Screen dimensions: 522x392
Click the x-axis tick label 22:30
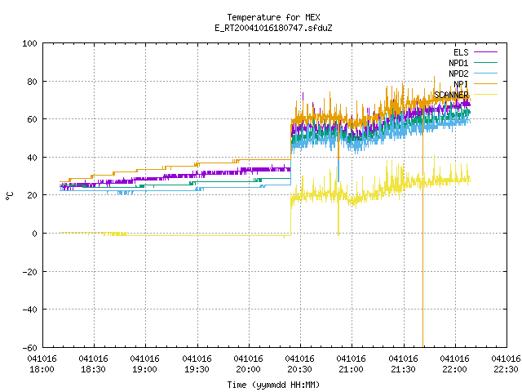click(506, 369)
